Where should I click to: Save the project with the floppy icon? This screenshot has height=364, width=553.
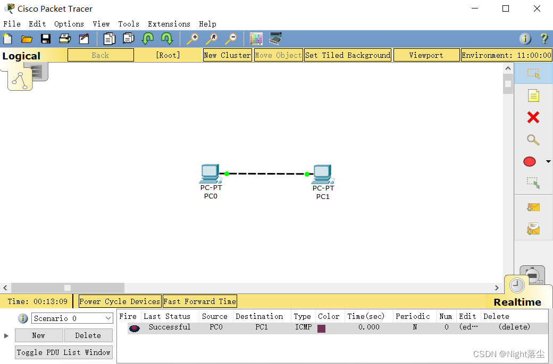point(46,39)
